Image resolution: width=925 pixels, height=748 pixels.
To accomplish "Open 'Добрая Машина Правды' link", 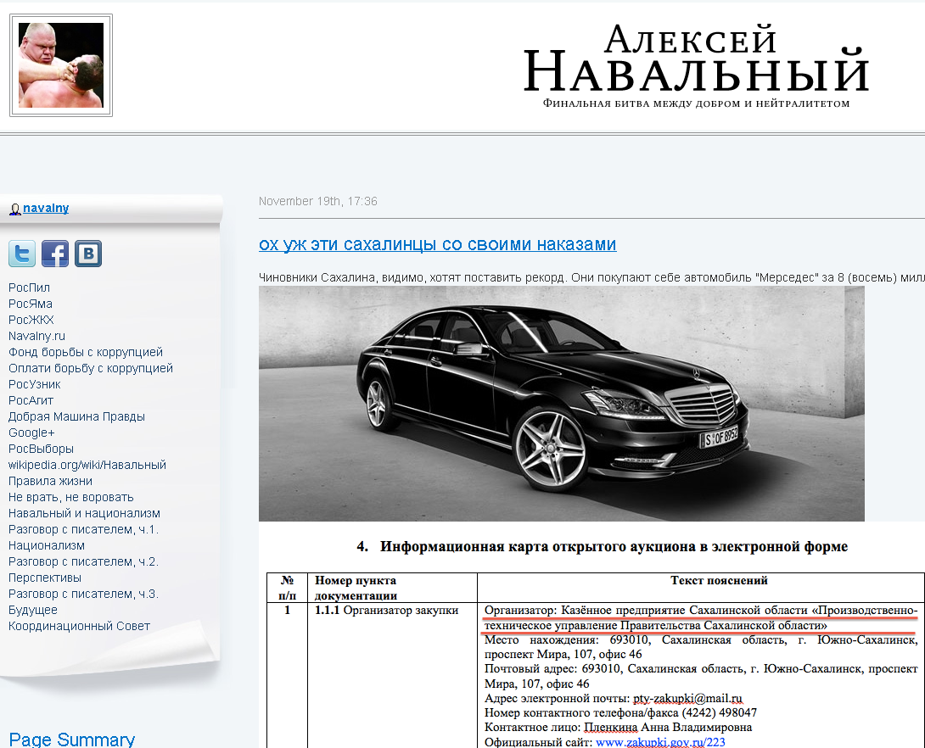I will point(76,416).
